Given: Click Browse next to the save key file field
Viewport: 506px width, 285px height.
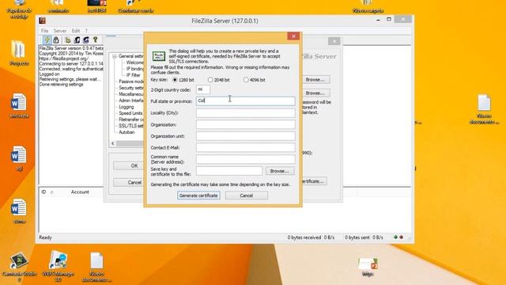Looking at the screenshot, I should click(280, 171).
